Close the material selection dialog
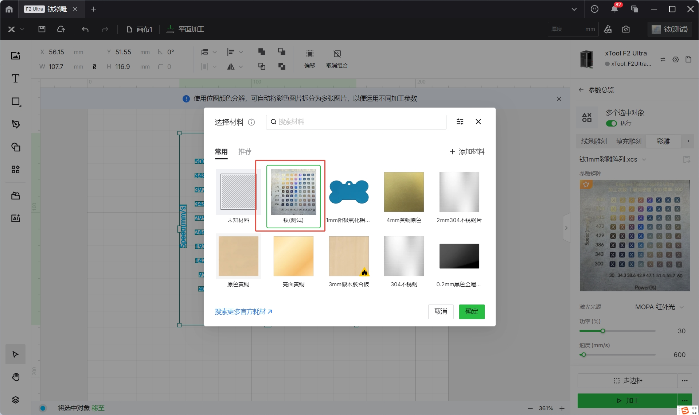Viewport: 699px width, 415px height. [x=478, y=122]
